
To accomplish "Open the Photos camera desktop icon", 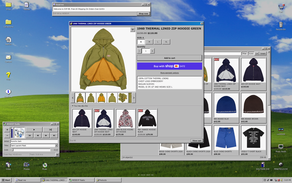I will click(27, 166).
